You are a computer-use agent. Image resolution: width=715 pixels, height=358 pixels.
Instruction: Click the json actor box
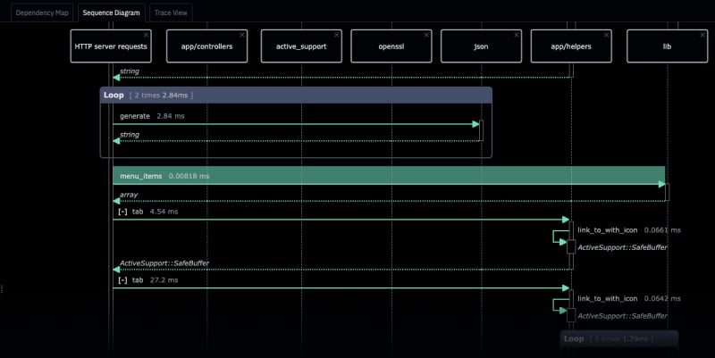[481, 46]
